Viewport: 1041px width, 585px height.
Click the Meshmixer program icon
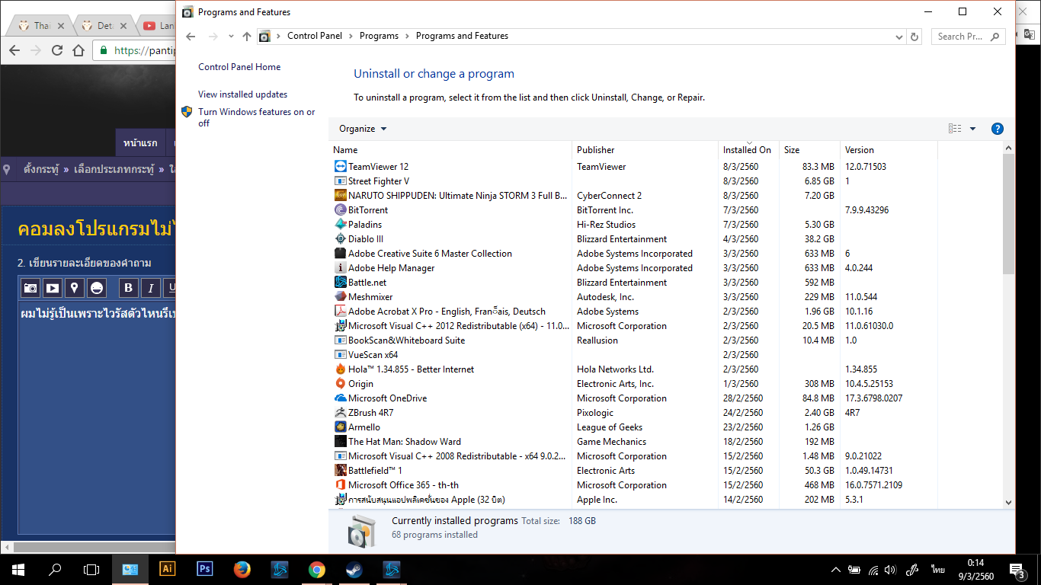[341, 296]
